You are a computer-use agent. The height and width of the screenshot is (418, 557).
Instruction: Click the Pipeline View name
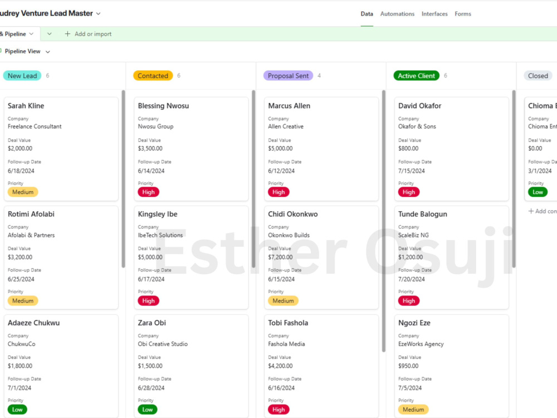pos(23,51)
